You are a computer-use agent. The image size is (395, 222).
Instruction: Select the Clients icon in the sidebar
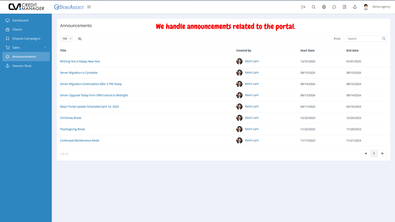click(x=7, y=29)
